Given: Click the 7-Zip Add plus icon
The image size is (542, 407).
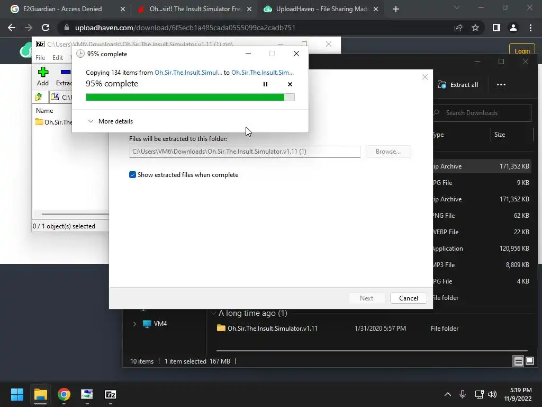Looking at the screenshot, I should point(43,72).
